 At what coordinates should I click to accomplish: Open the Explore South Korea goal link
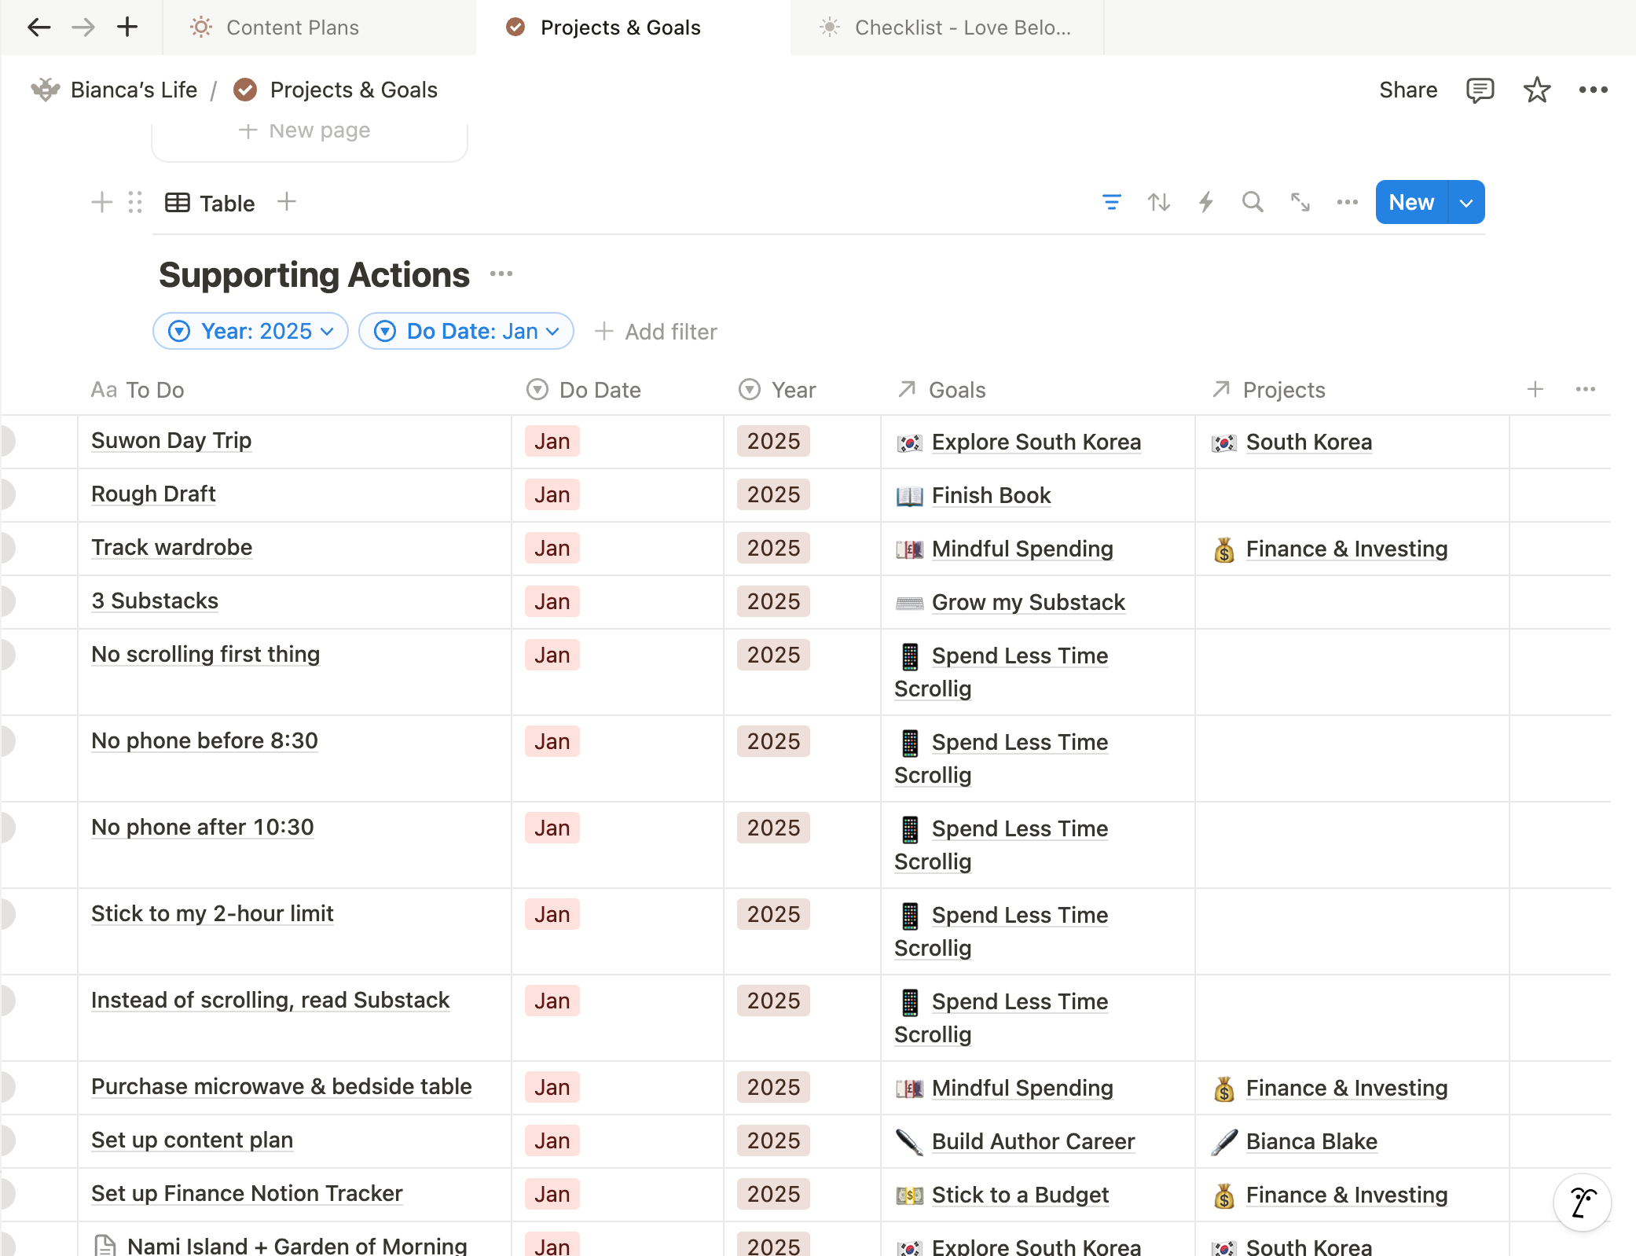1036,443
